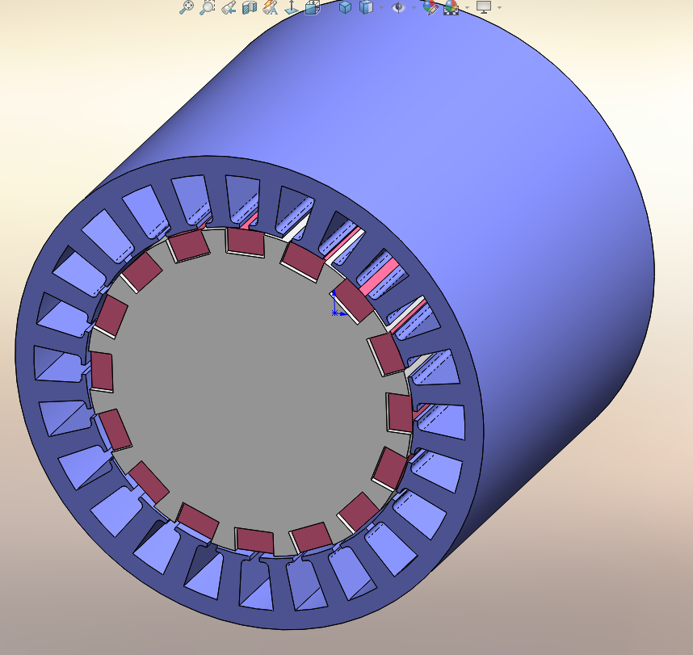Expand the Apply Scene dropdown arrow
This screenshot has height=655, width=693.
pos(467,7)
